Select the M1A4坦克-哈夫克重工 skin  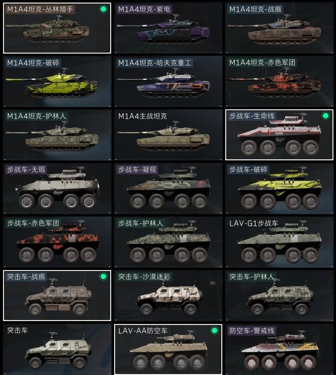(x=168, y=81)
